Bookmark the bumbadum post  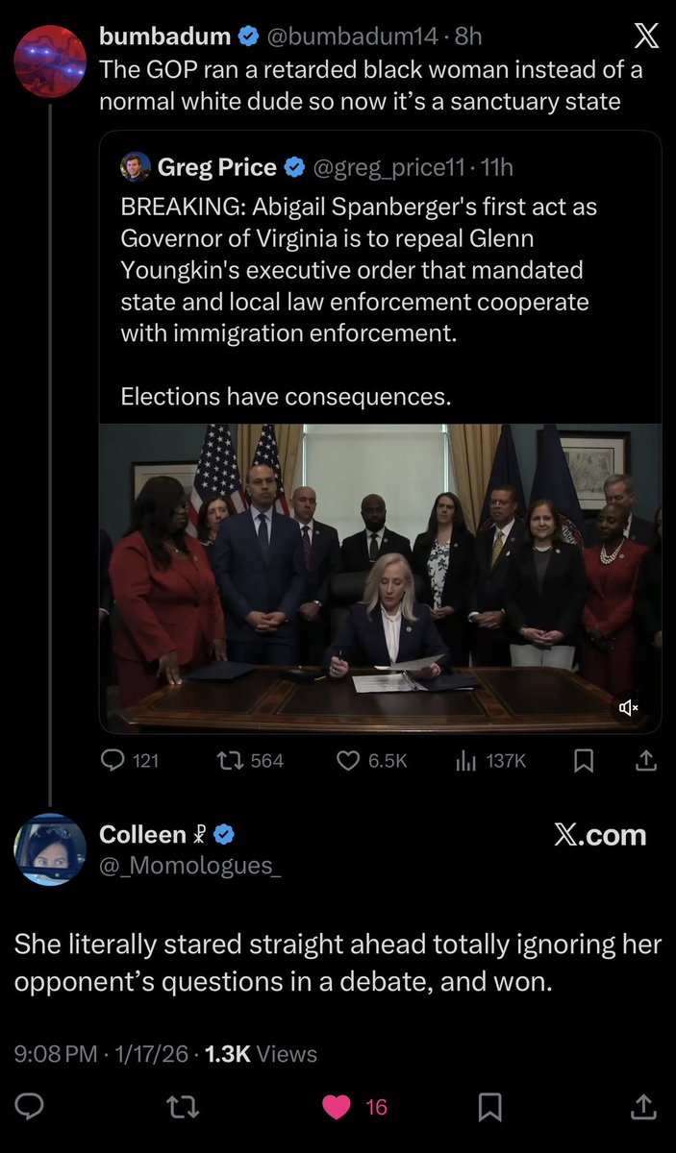click(x=583, y=761)
